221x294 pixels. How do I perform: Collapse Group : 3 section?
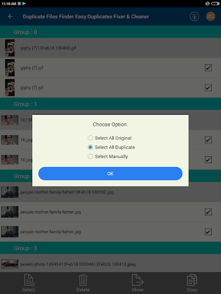click(6, 248)
